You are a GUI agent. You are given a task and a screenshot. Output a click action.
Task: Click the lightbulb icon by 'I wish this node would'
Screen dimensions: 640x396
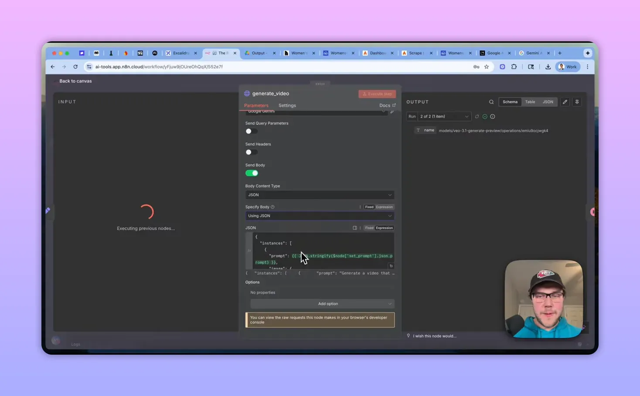point(409,336)
